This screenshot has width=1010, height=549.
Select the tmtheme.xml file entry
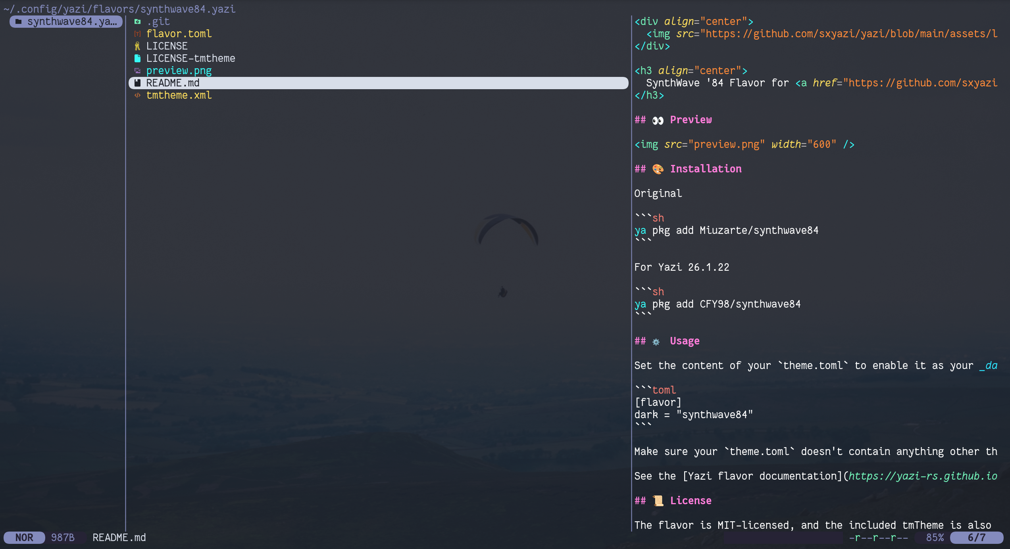tap(179, 95)
